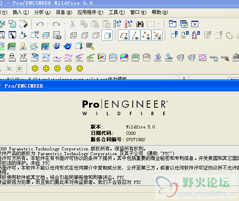Open the 信息(N) menu
This screenshot has width=239, height=201.
click(64, 12)
